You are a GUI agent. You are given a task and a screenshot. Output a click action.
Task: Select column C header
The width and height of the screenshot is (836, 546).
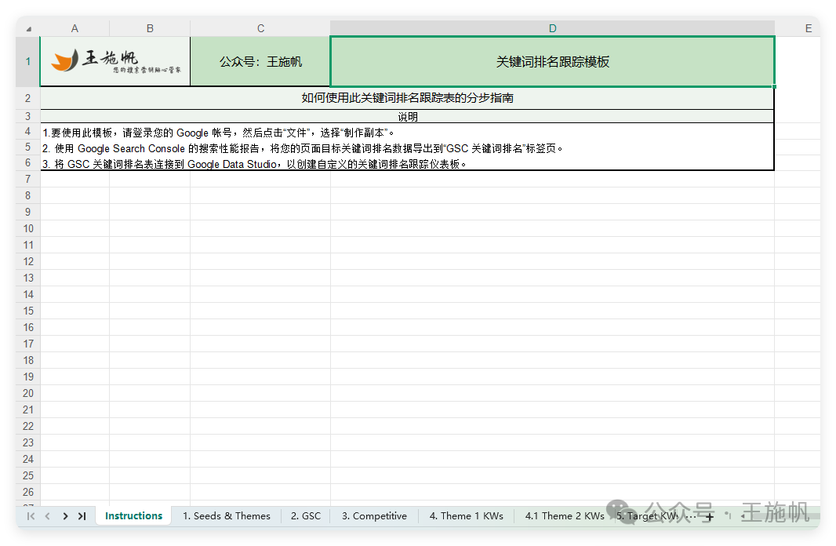click(x=260, y=28)
